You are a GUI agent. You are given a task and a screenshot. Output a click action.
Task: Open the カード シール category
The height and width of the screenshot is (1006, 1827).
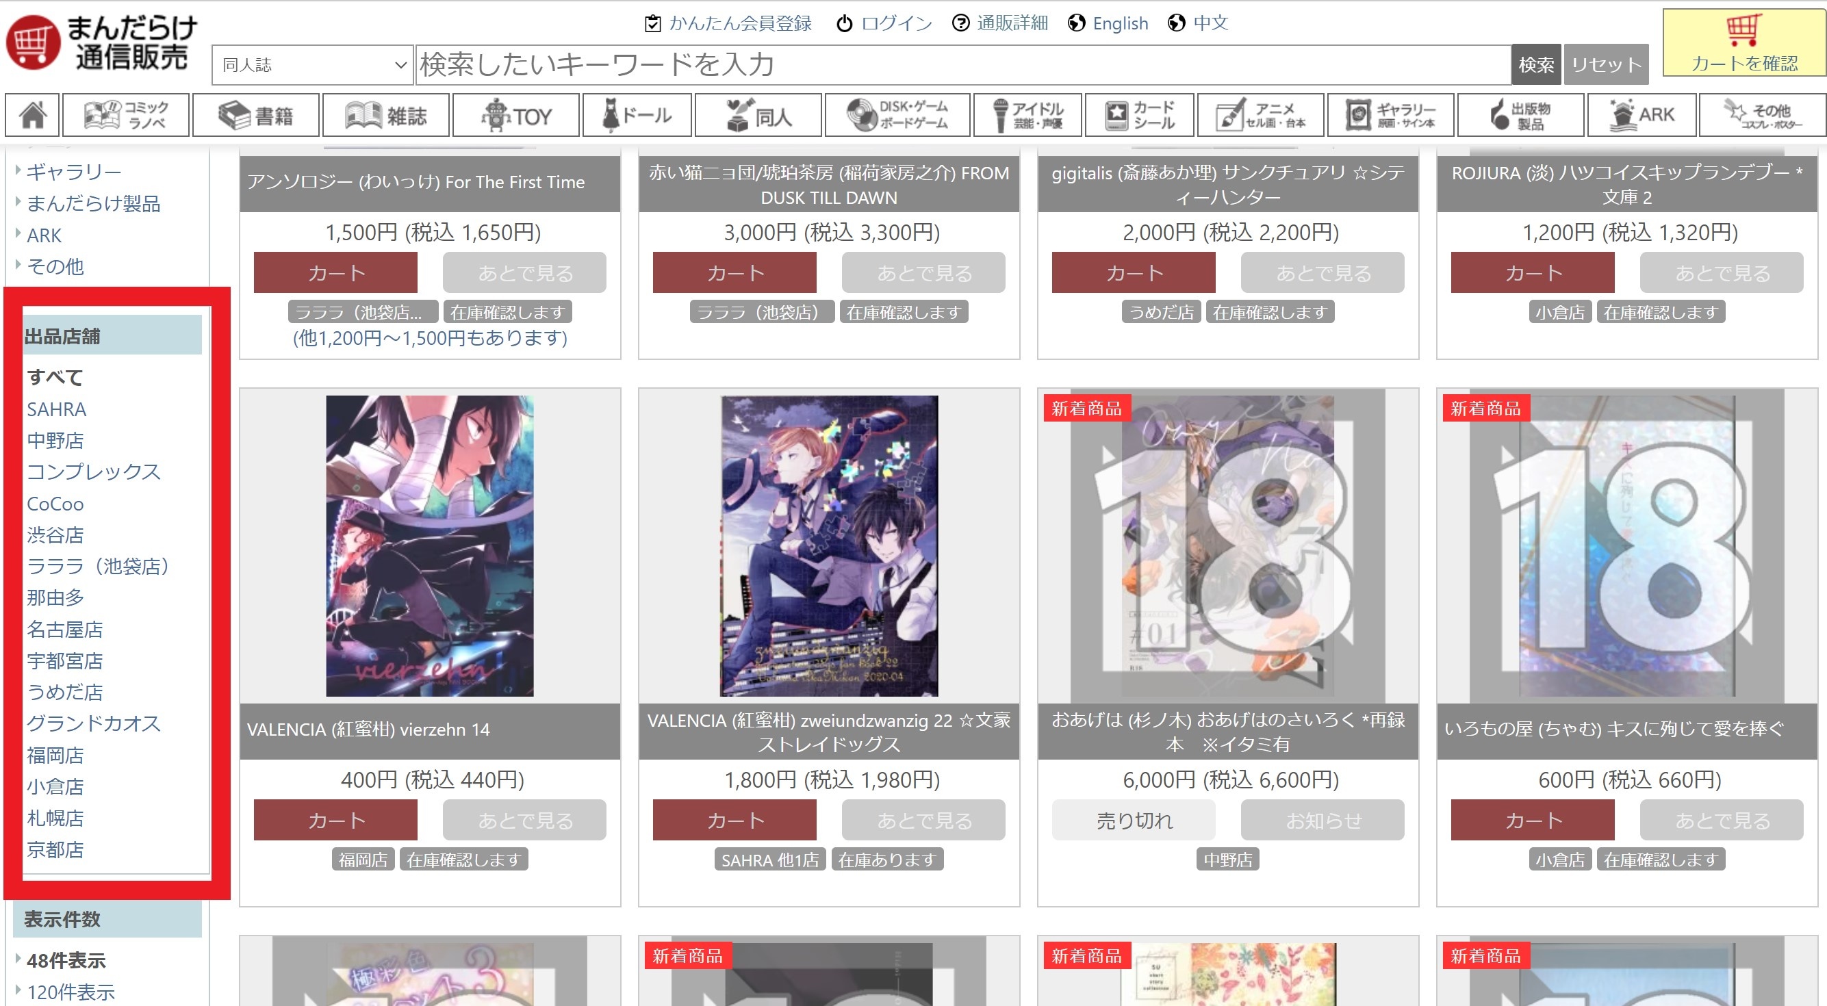(x=1139, y=115)
